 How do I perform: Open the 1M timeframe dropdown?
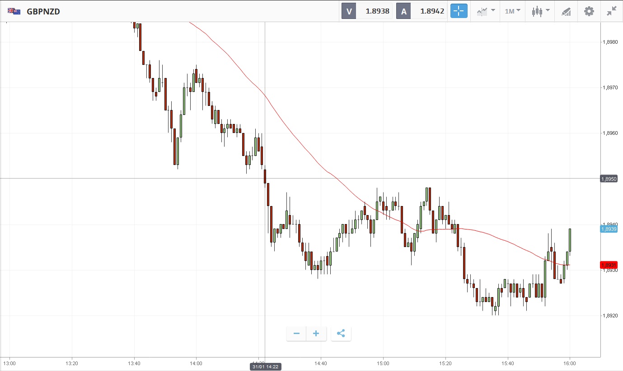pos(512,11)
